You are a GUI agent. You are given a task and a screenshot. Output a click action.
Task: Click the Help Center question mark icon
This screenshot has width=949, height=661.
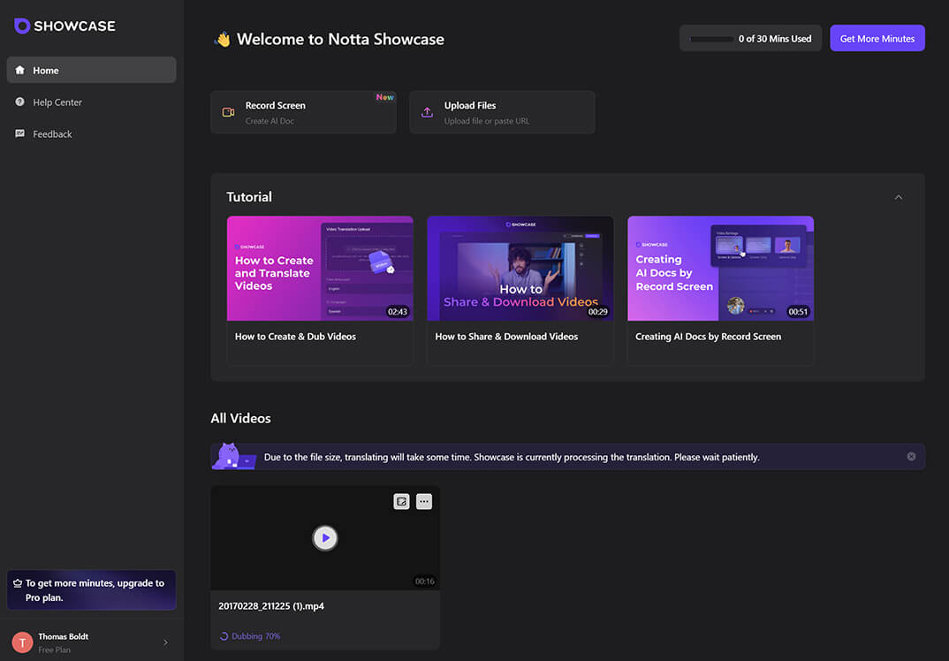(20, 102)
